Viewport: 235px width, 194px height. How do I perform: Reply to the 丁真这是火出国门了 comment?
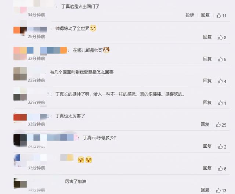[205, 15]
